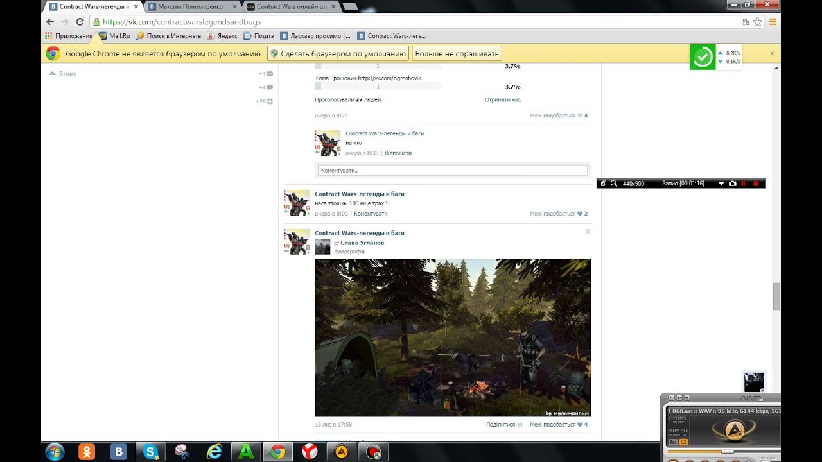
Task: Click Сделать браузером по умолчанию button
Action: (x=338, y=54)
